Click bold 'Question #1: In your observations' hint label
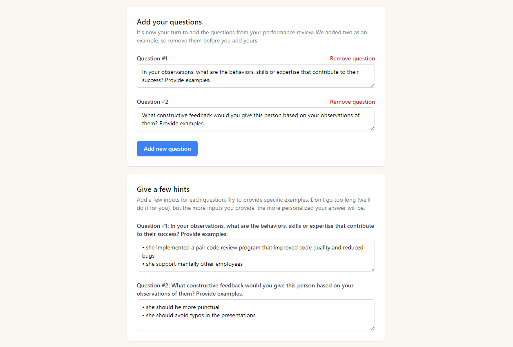The height and width of the screenshot is (347, 513). click(255, 230)
